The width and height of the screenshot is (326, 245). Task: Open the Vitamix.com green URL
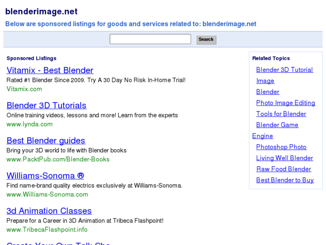click(24, 89)
